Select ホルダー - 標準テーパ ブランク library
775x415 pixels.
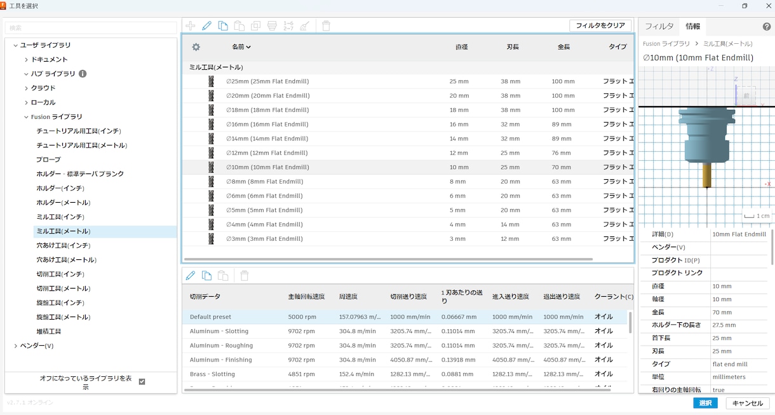(x=80, y=174)
